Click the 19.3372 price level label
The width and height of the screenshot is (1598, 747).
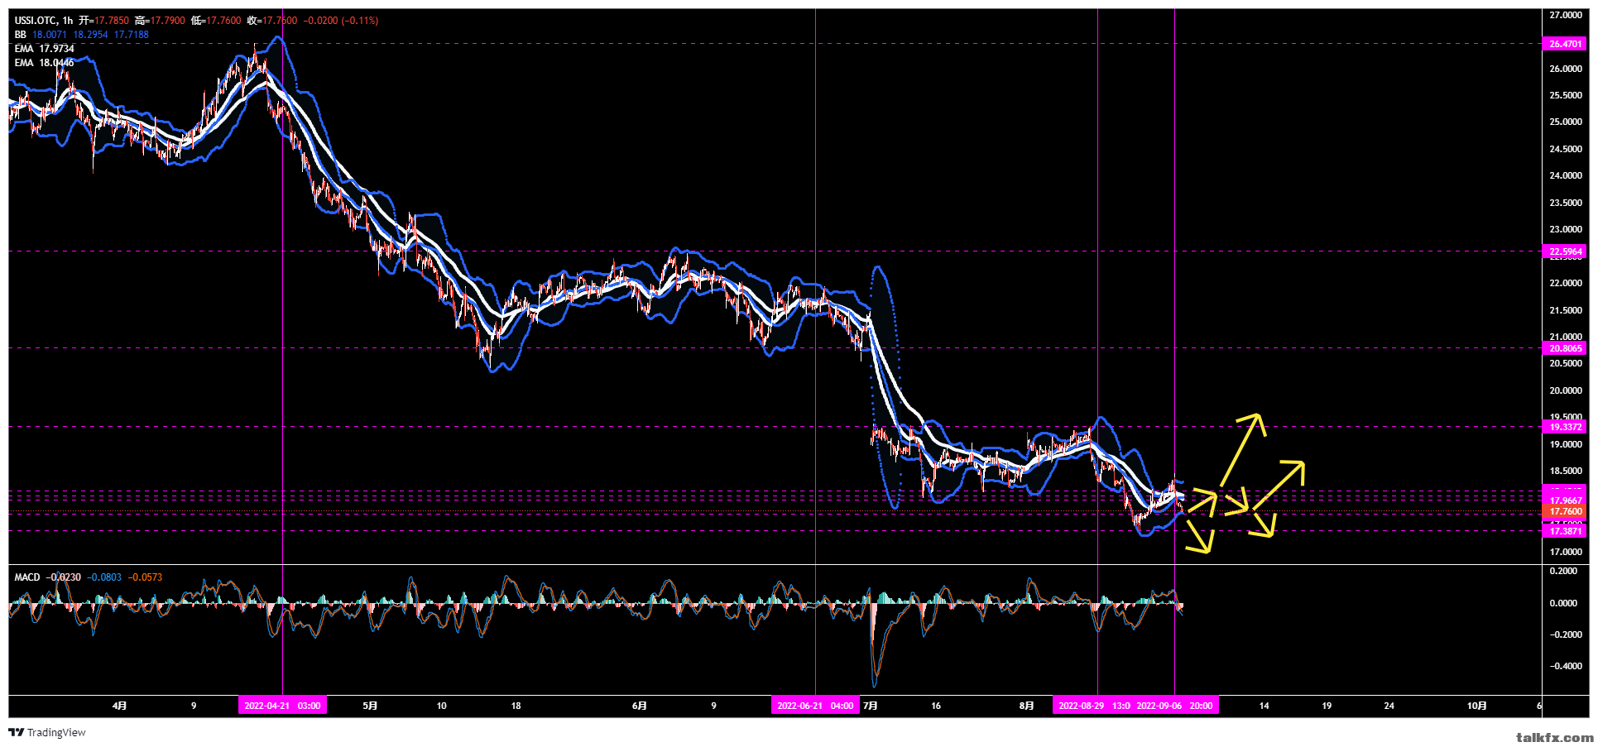1565,427
